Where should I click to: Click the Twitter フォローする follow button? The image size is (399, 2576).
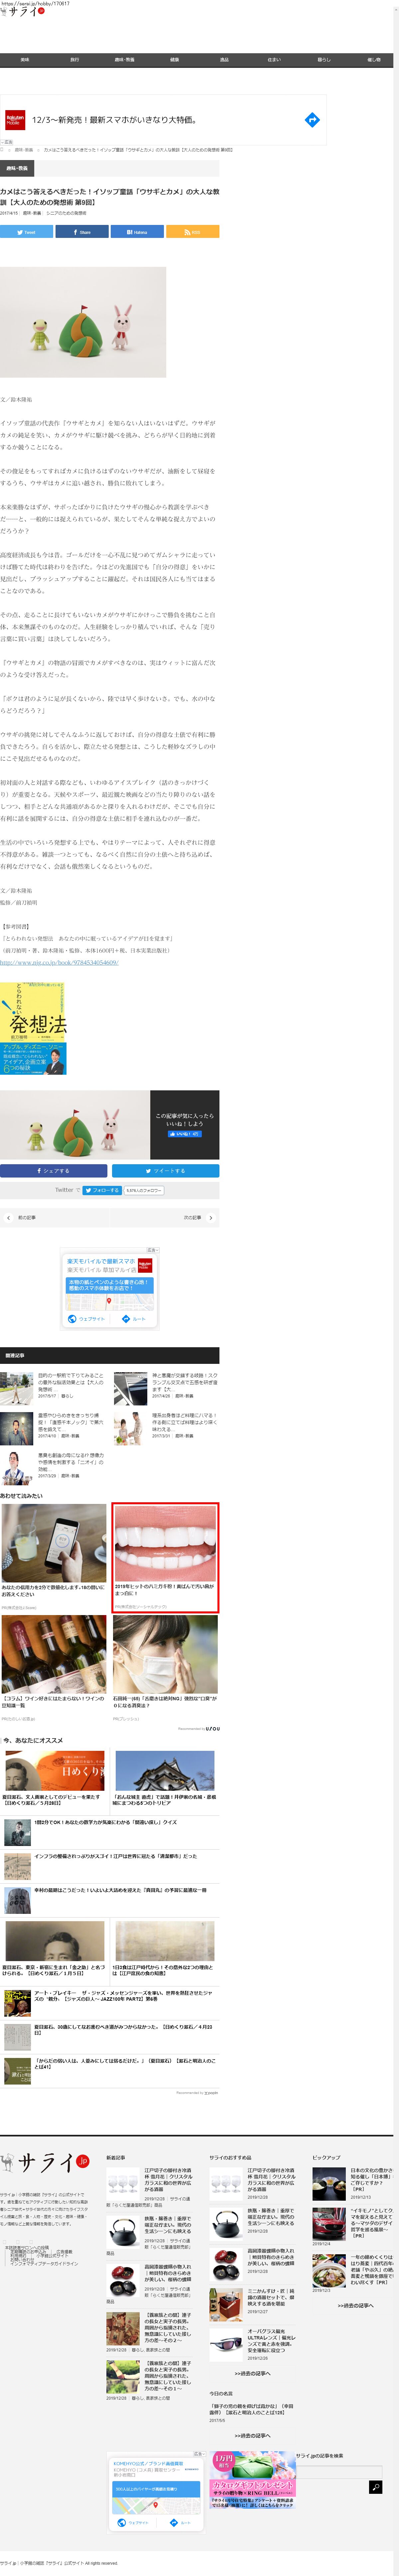pos(102,1190)
